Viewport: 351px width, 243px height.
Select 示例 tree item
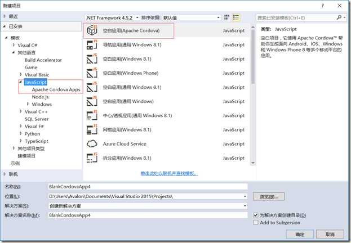(15, 163)
